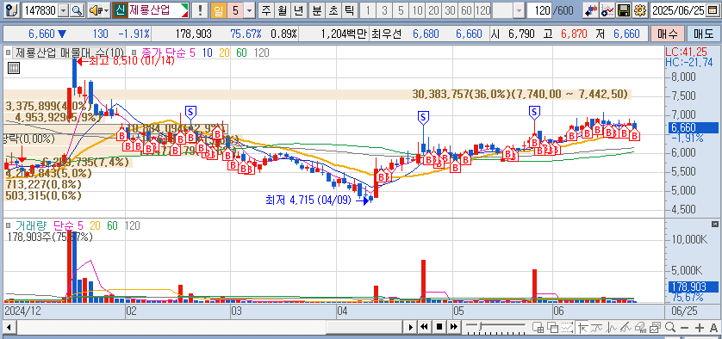
Task: Select the 60 interval button
Action: click(x=466, y=9)
